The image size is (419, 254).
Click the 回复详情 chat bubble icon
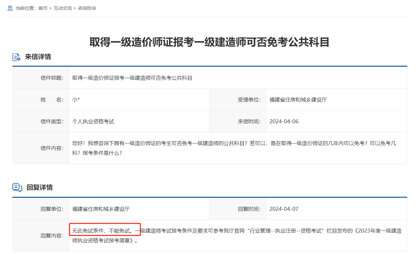click(17, 188)
